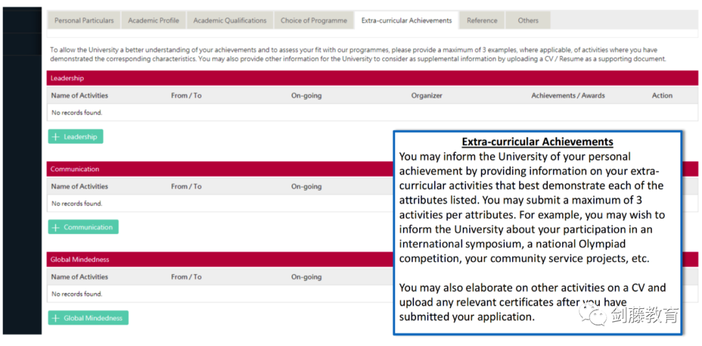This screenshot has height=346, width=702.
Task: Click the Leadership red section header
Action: (x=372, y=78)
